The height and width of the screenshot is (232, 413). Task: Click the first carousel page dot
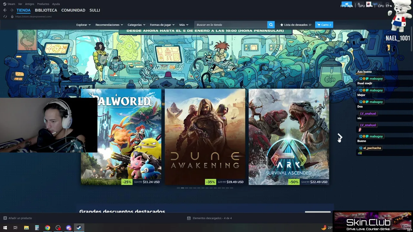tap(178, 188)
